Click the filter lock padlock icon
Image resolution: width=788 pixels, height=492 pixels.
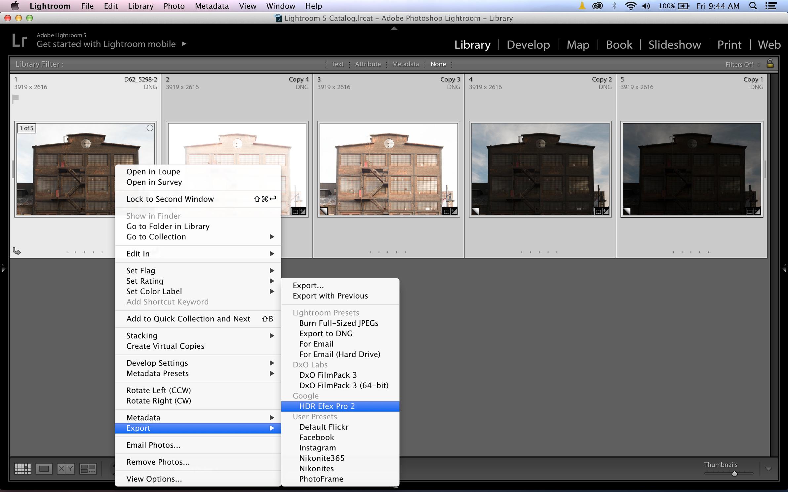tap(770, 63)
